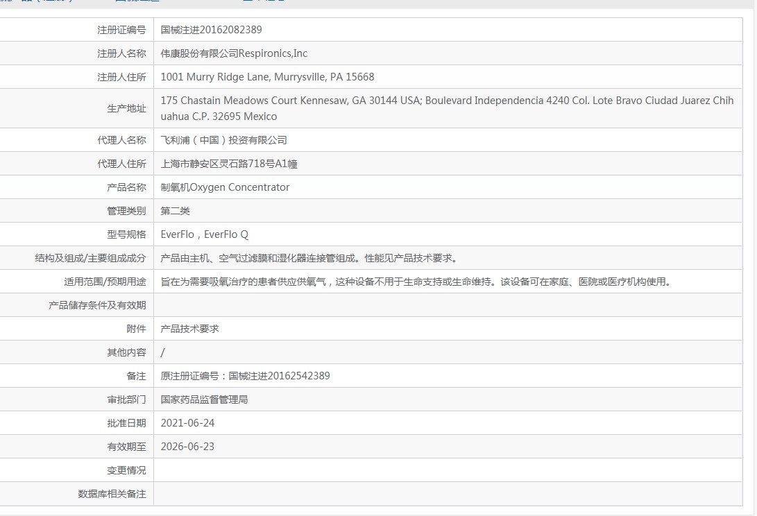Select address 上海市静安区灵石路718号A1幢
757x516 pixels.
click(x=229, y=164)
